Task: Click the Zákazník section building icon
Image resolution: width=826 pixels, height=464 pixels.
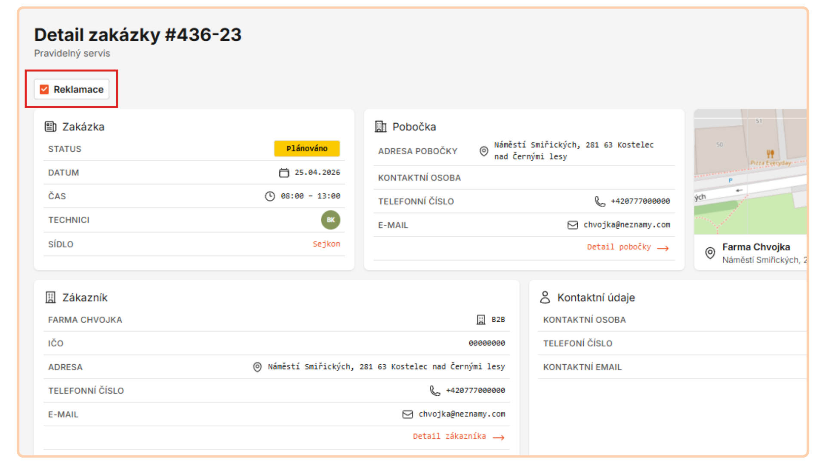Action: [51, 297]
